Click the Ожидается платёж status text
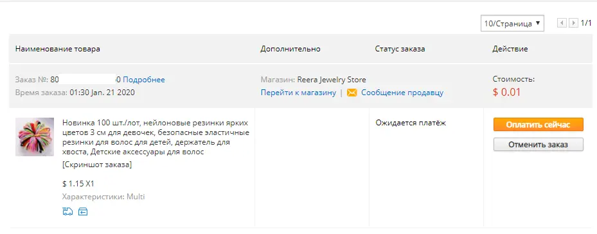Viewport: 597px width, 234px height. click(411, 123)
